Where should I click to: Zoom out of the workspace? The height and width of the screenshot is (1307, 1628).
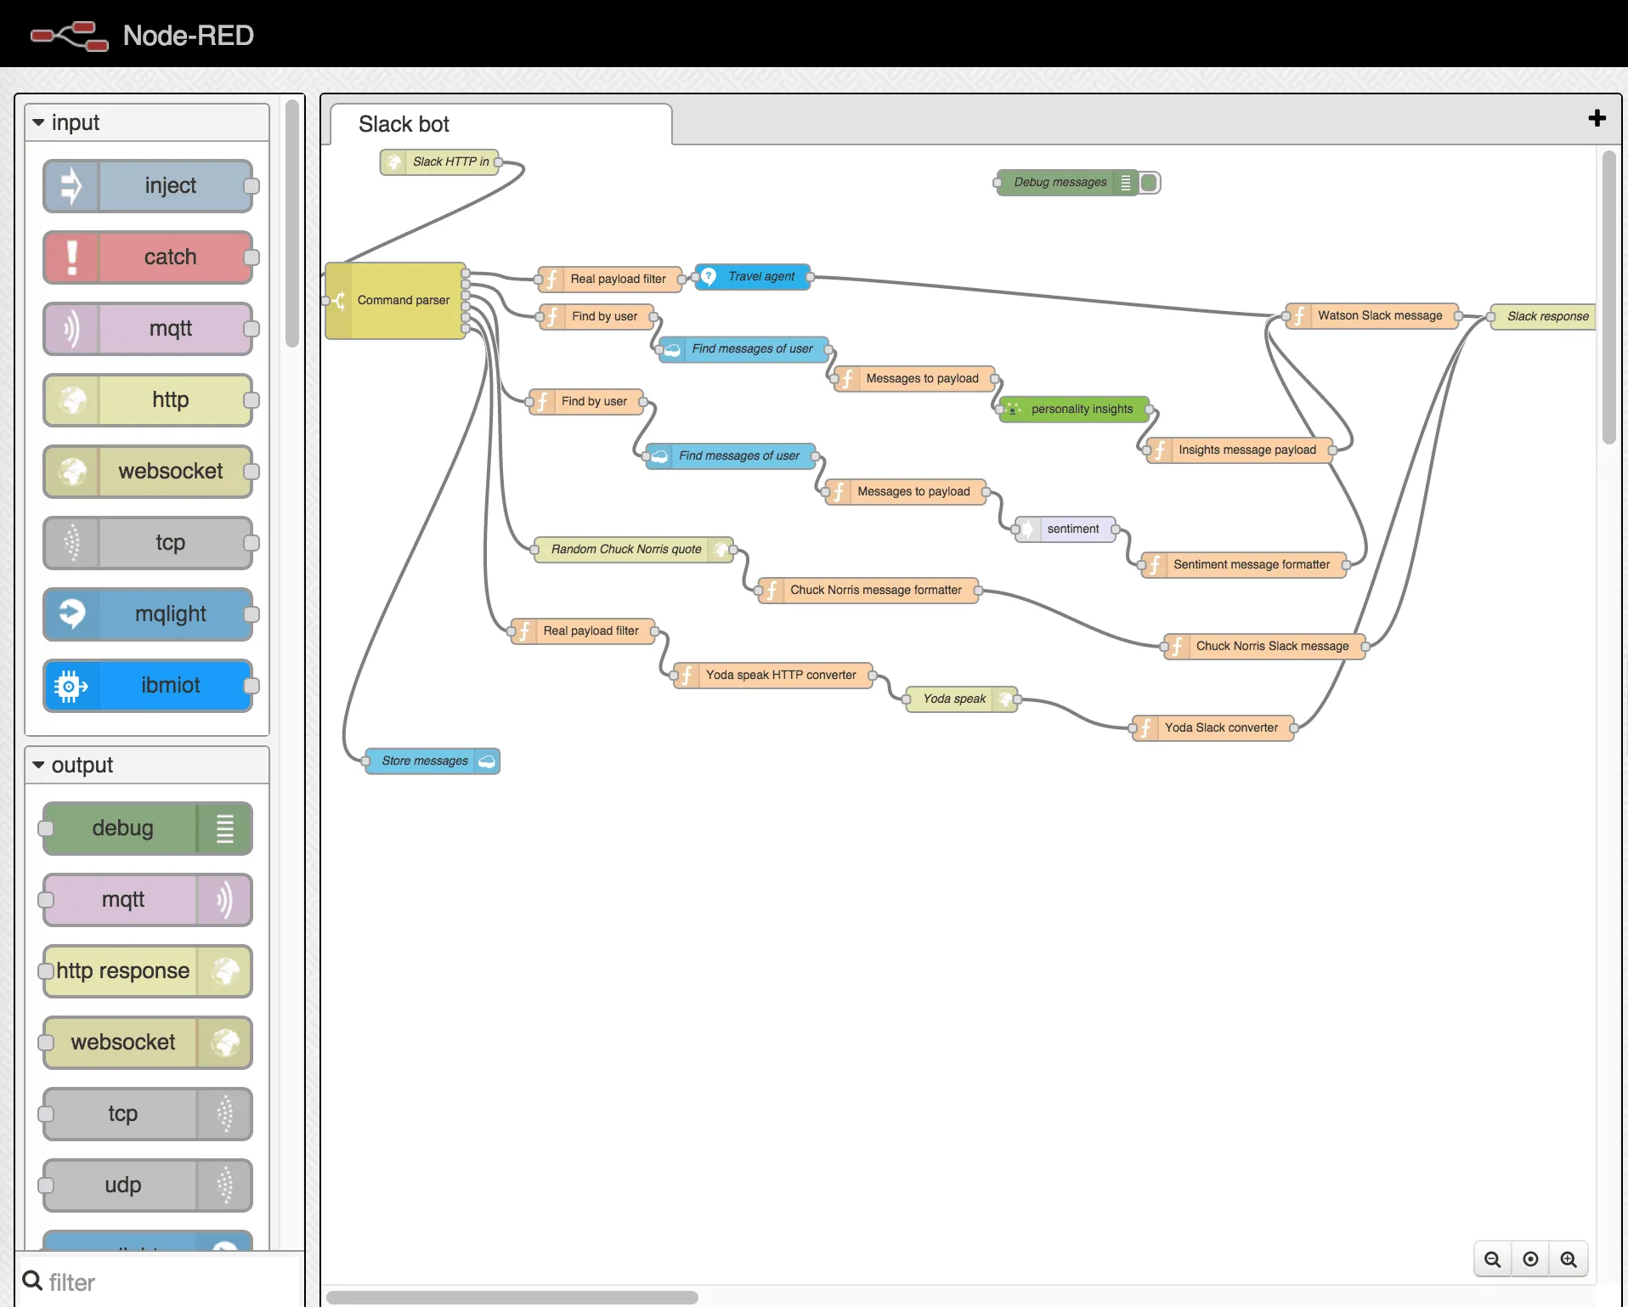(1492, 1259)
